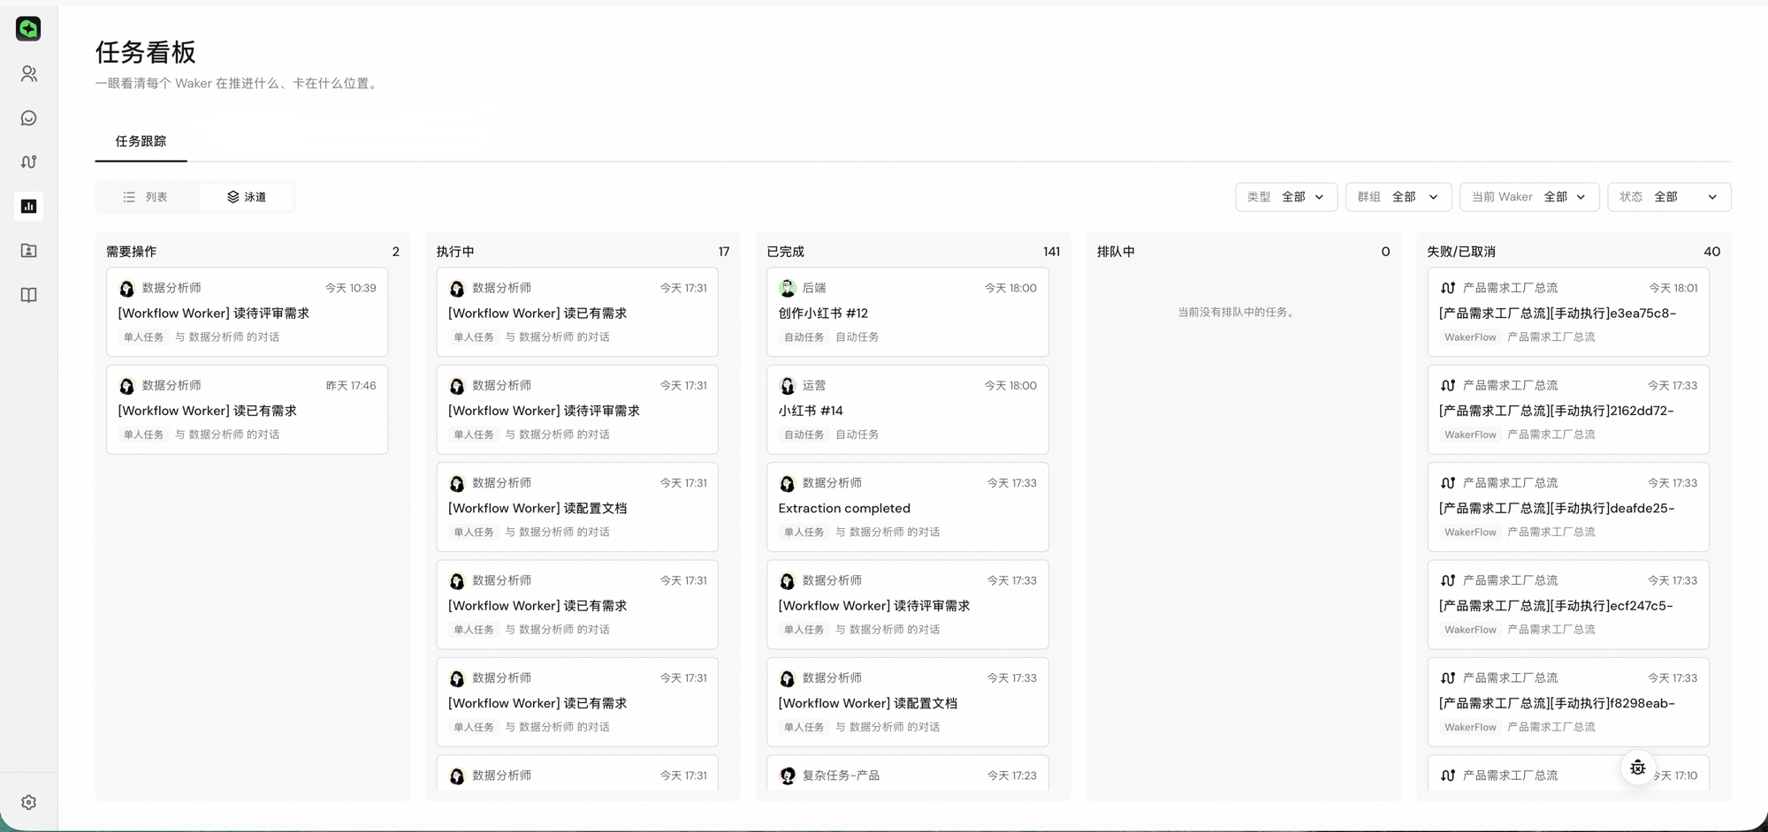
Task: Click the 17 count in 执行中 column
Action: (723, 252)
